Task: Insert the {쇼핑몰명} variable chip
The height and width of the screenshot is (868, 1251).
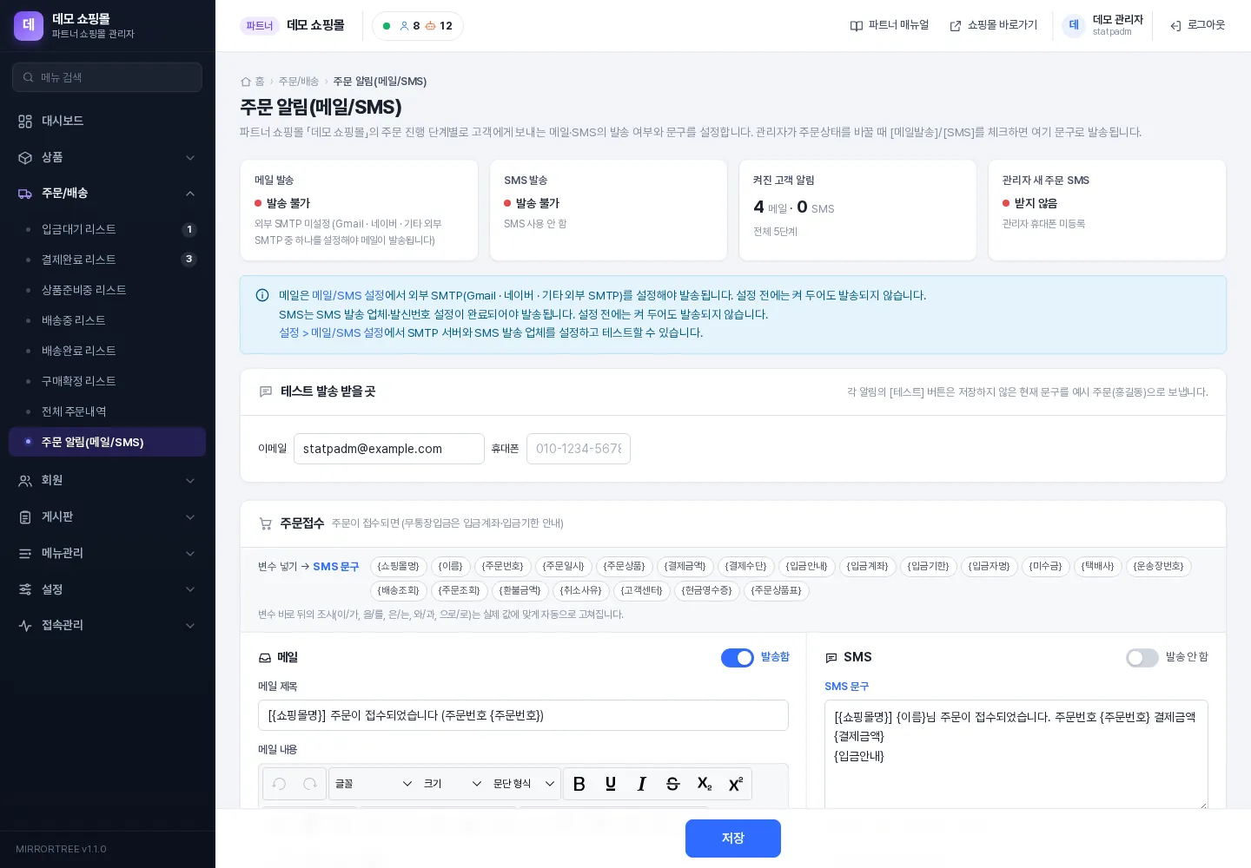Action: pos(399,567)
